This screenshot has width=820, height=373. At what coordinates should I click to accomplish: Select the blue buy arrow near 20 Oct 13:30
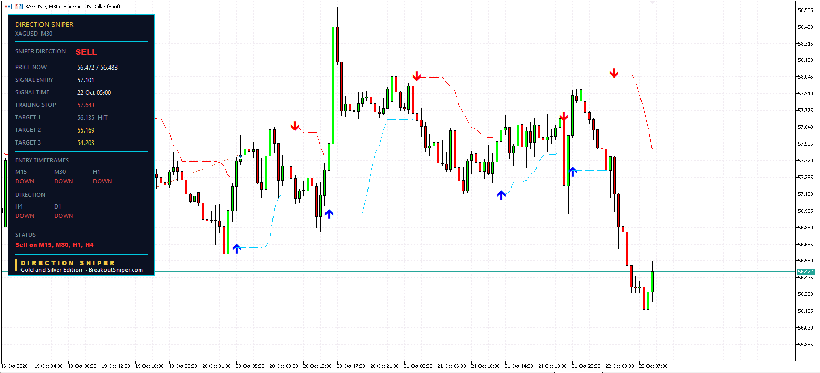[x=329, y=213]
